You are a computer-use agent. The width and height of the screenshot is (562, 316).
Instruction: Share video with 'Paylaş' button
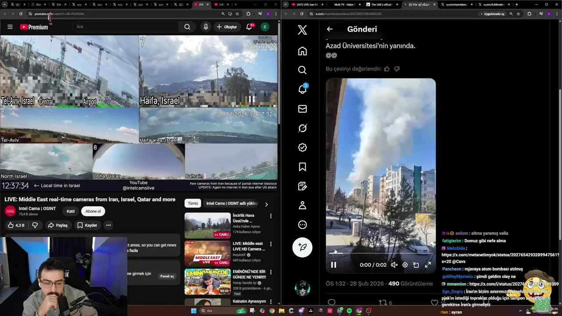pyautogui.click(x=58, y=225)
